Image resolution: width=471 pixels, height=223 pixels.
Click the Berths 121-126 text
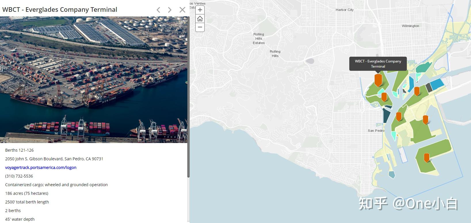point(19,150)
